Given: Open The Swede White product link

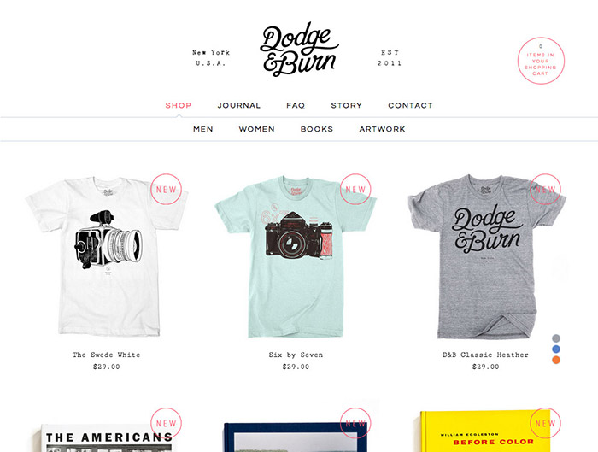Looking at the screenshot, I should tap(107, 355).
